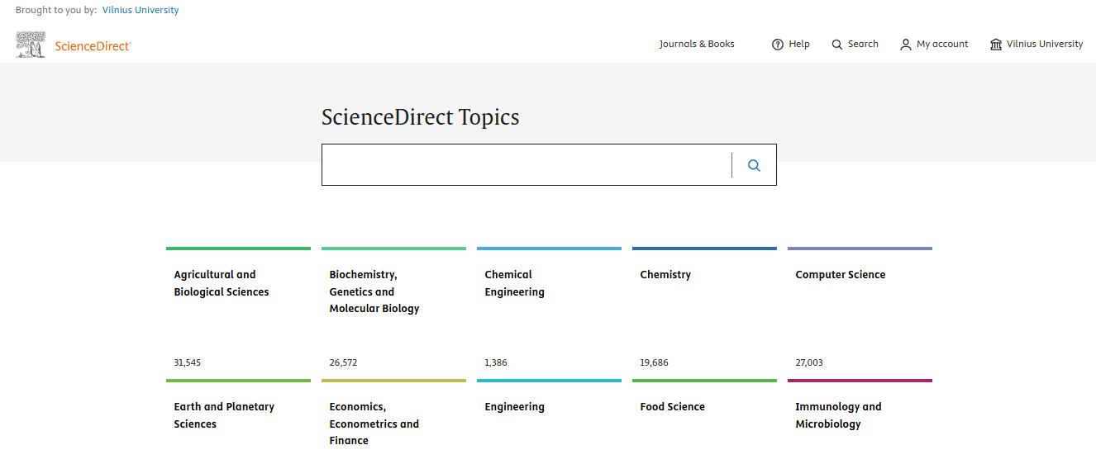Screen dimensions: 1096x464
Task: Click the header Search magnifier icon
Action: coord(837,45)
